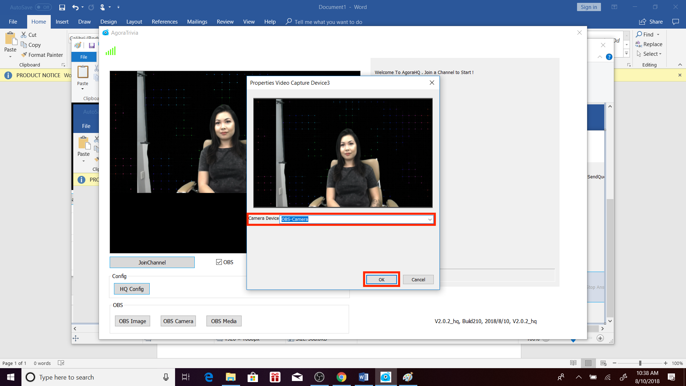Switch to the References tab
Screen dimensions: 686x386
pyautogui.click(x=164, y=22)
